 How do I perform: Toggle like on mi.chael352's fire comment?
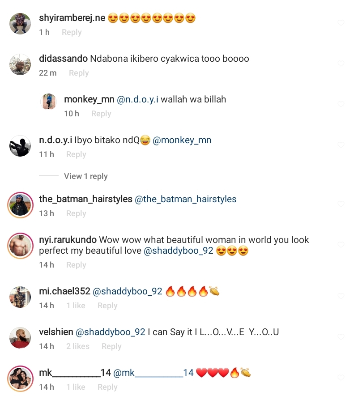point(341,296)
